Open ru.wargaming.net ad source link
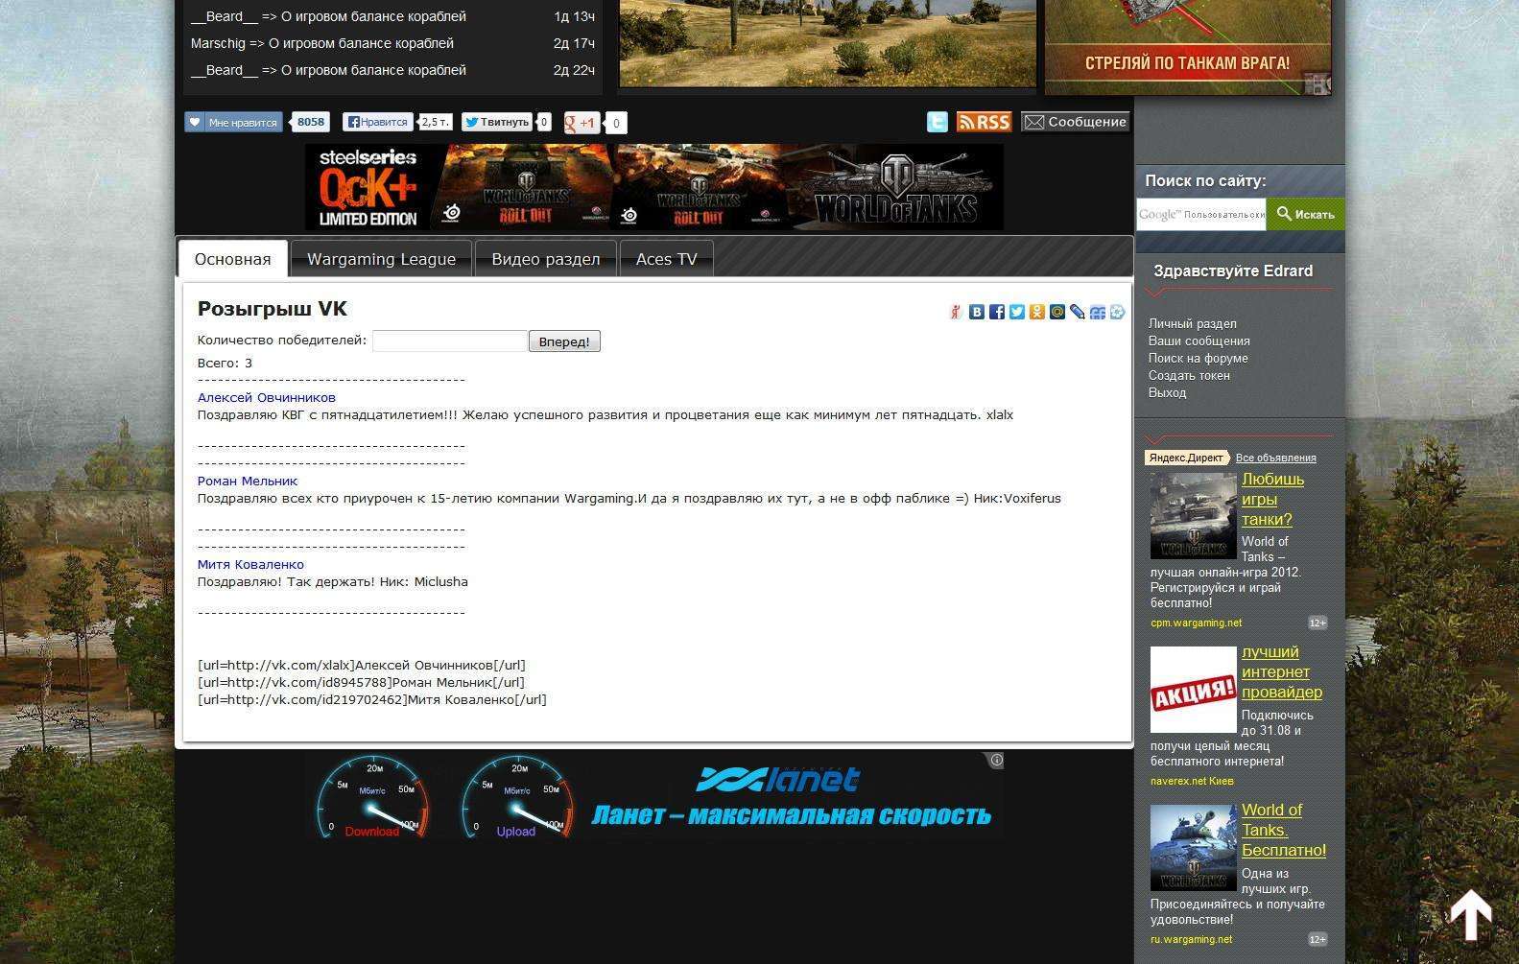 point(1192,939)
